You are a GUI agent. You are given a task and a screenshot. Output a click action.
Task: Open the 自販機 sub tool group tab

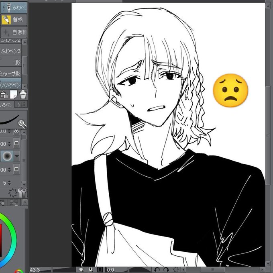[14, 32]
